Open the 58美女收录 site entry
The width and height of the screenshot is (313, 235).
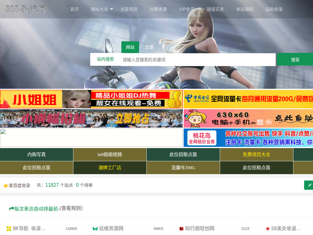point(286,228)
